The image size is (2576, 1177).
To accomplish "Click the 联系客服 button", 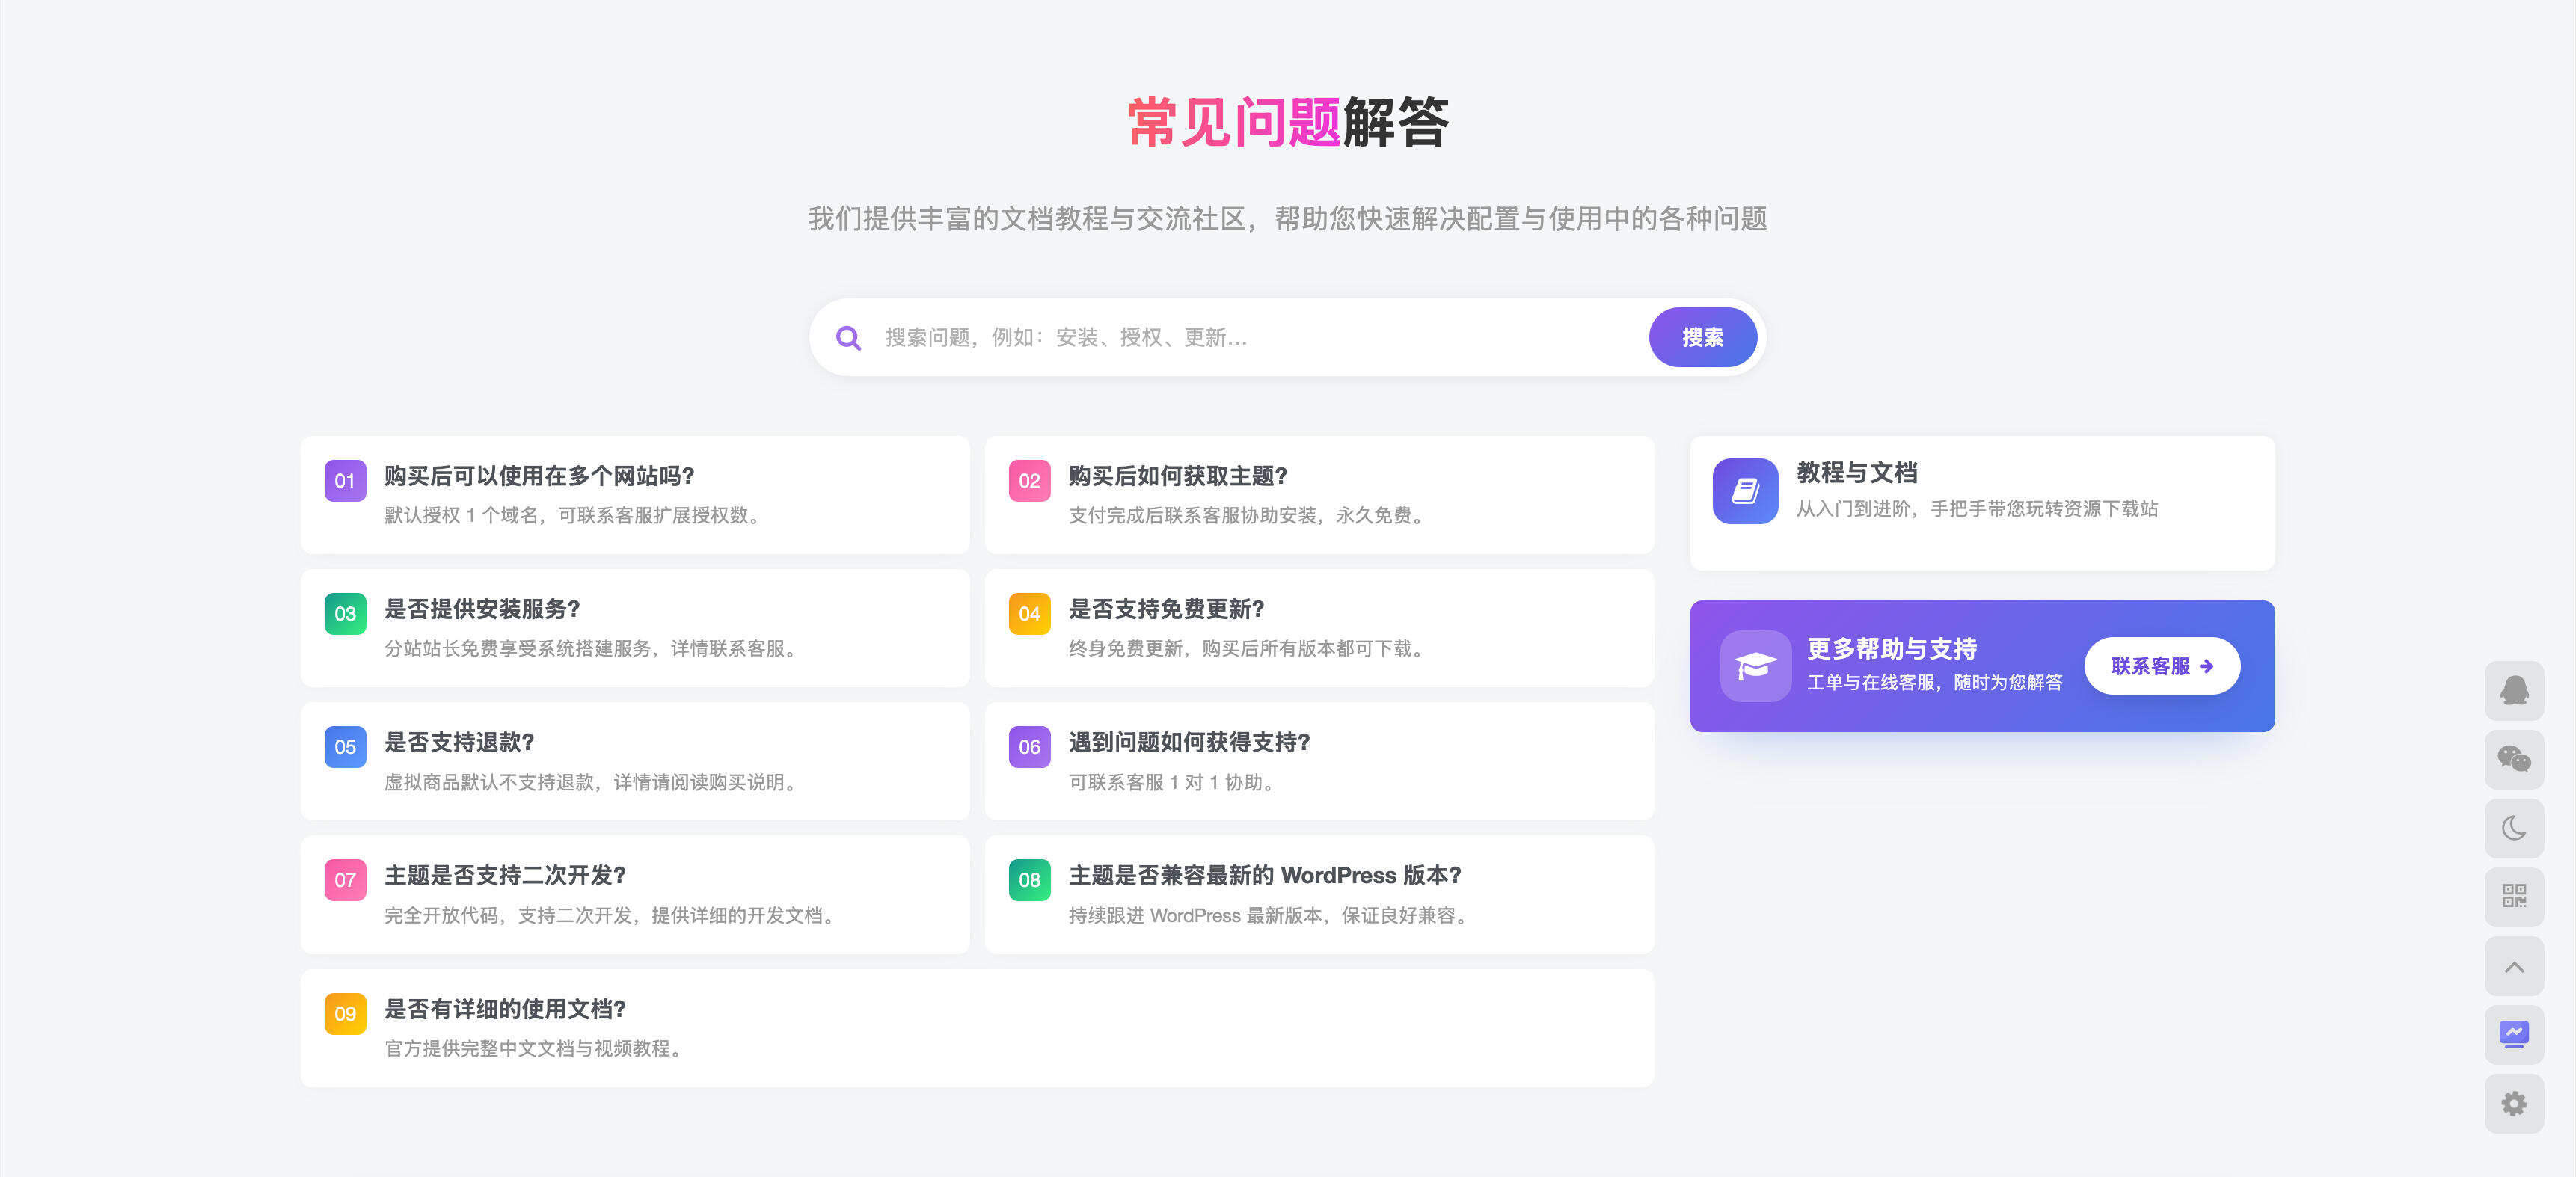I will 2162,666.
